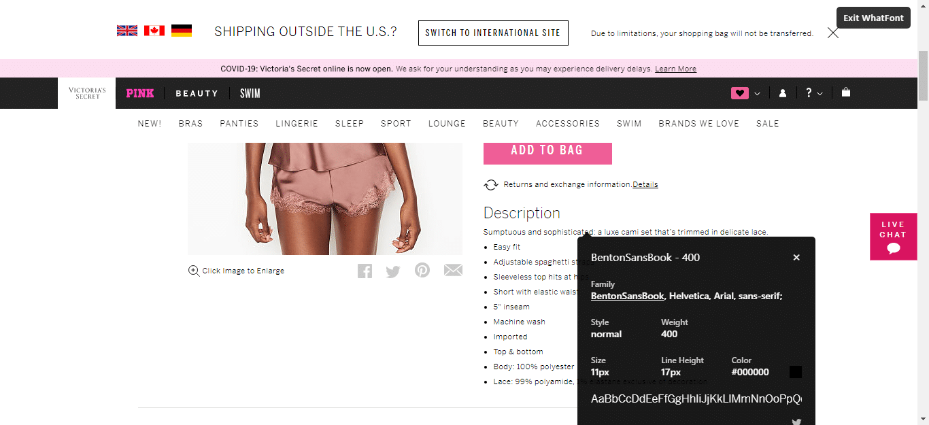Click the black color swatch in WhatFont

click(x=796, y=372)
